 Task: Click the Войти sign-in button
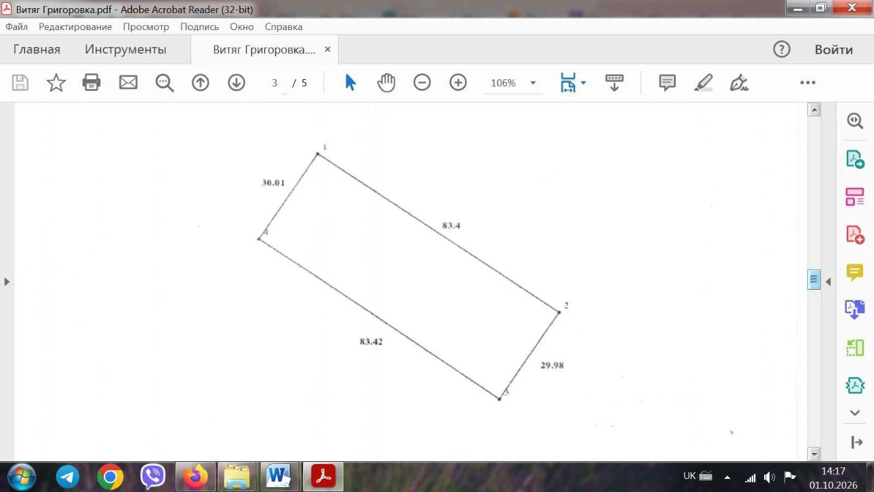point(834,49)
